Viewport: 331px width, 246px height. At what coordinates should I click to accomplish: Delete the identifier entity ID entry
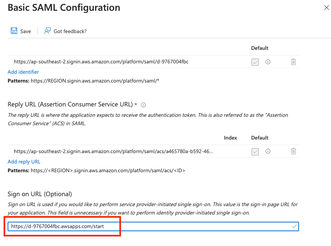click(293, 62)
